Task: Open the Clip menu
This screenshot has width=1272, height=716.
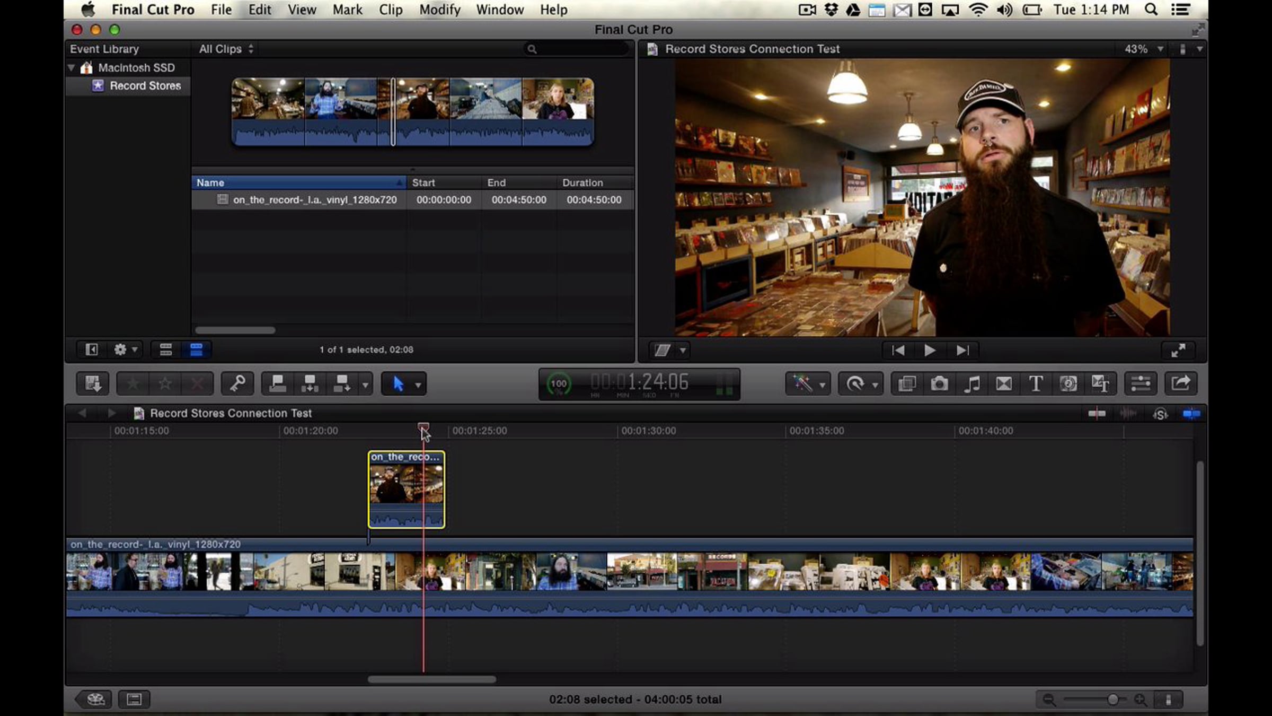Action: coord(391,10)
